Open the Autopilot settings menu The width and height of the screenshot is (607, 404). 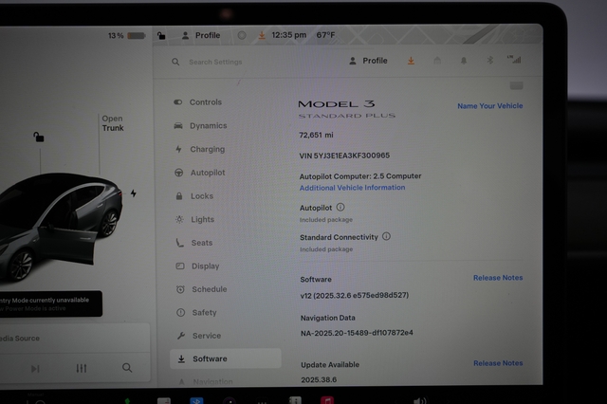[x=200, y=173]
